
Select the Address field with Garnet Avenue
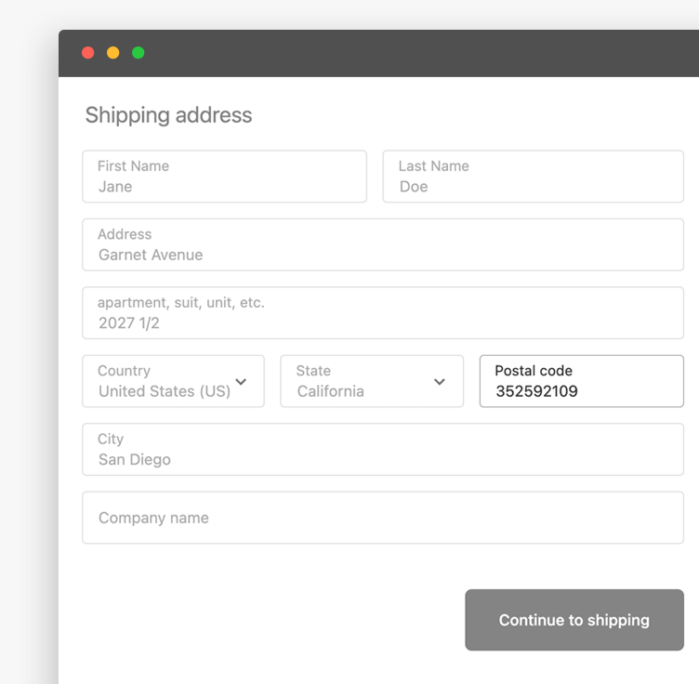(383, 244)
